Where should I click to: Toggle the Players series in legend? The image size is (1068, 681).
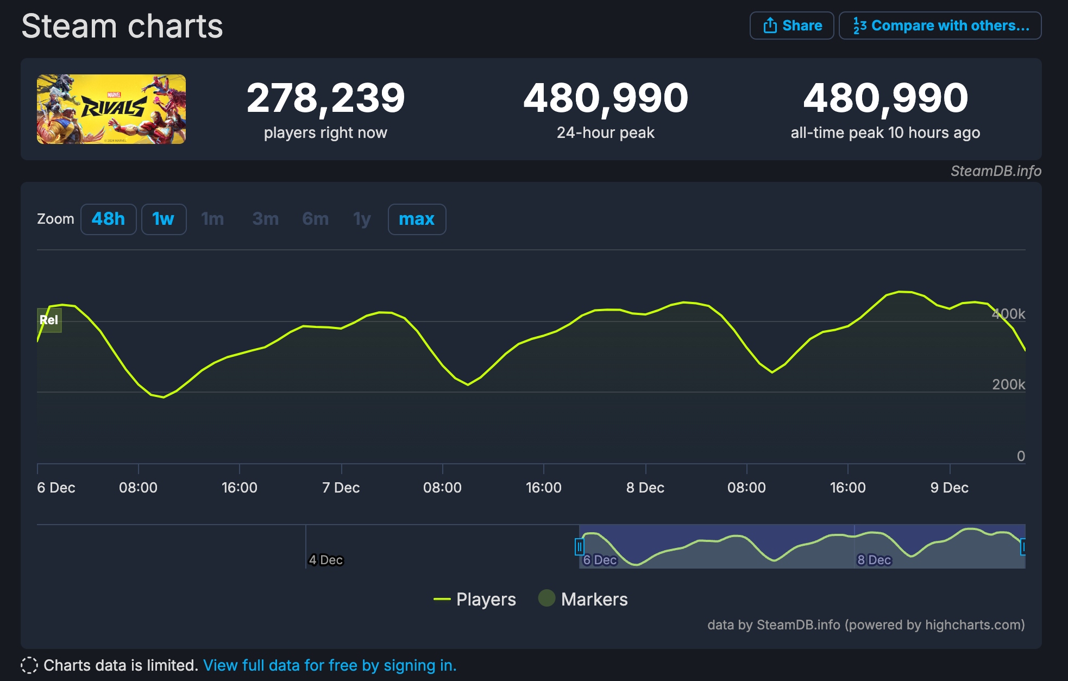(x=486, y=599)
